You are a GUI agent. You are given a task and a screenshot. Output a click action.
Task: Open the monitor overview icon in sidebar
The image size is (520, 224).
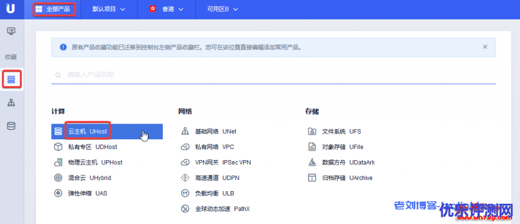pyautogui.click(x=11, y=31)
